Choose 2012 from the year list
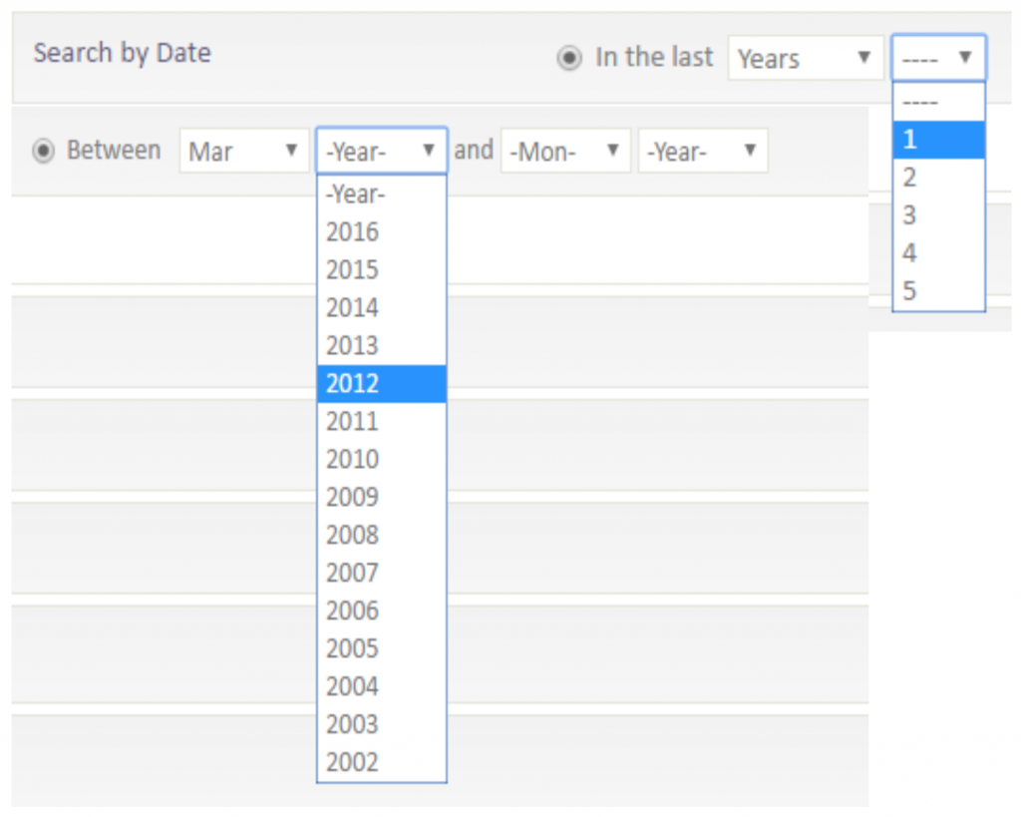 (x=381, y=384)
